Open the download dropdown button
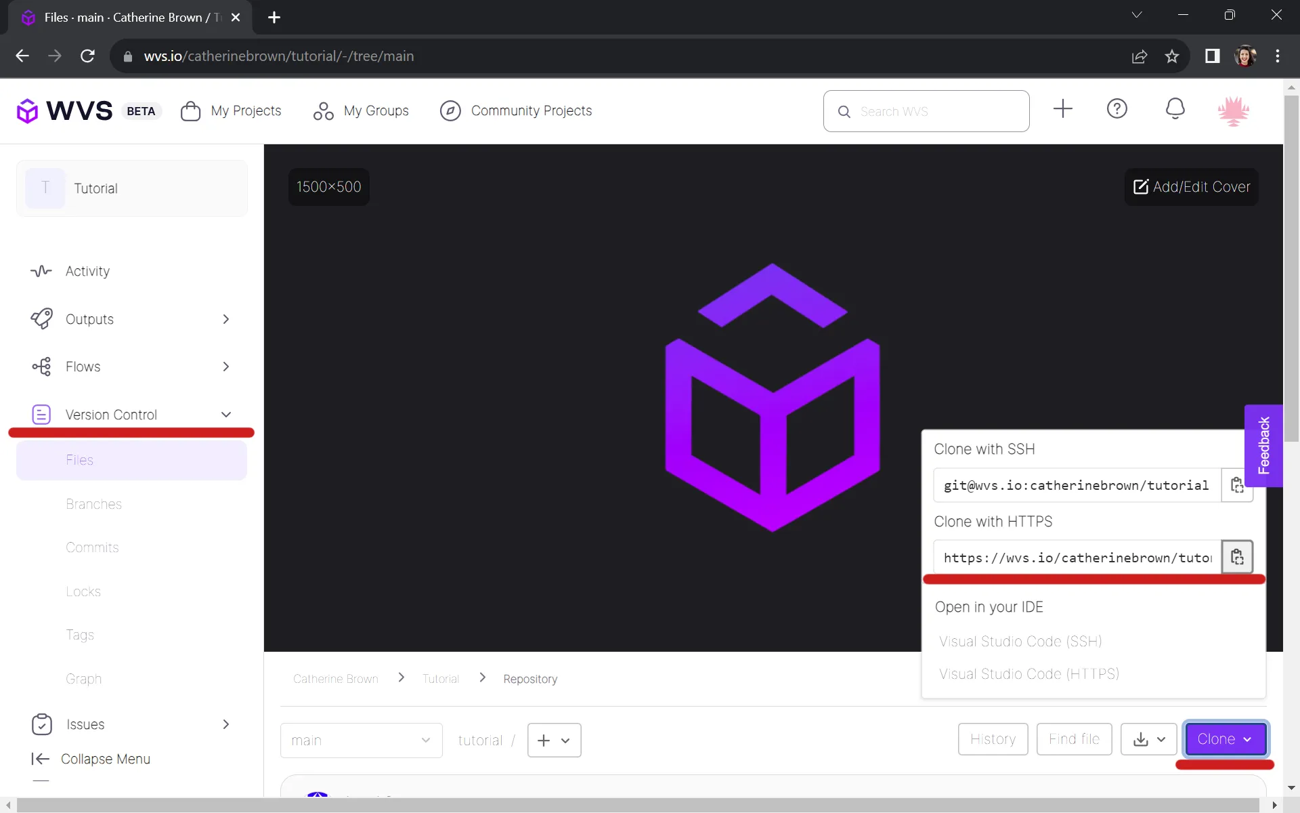 tap(1148, 739)
